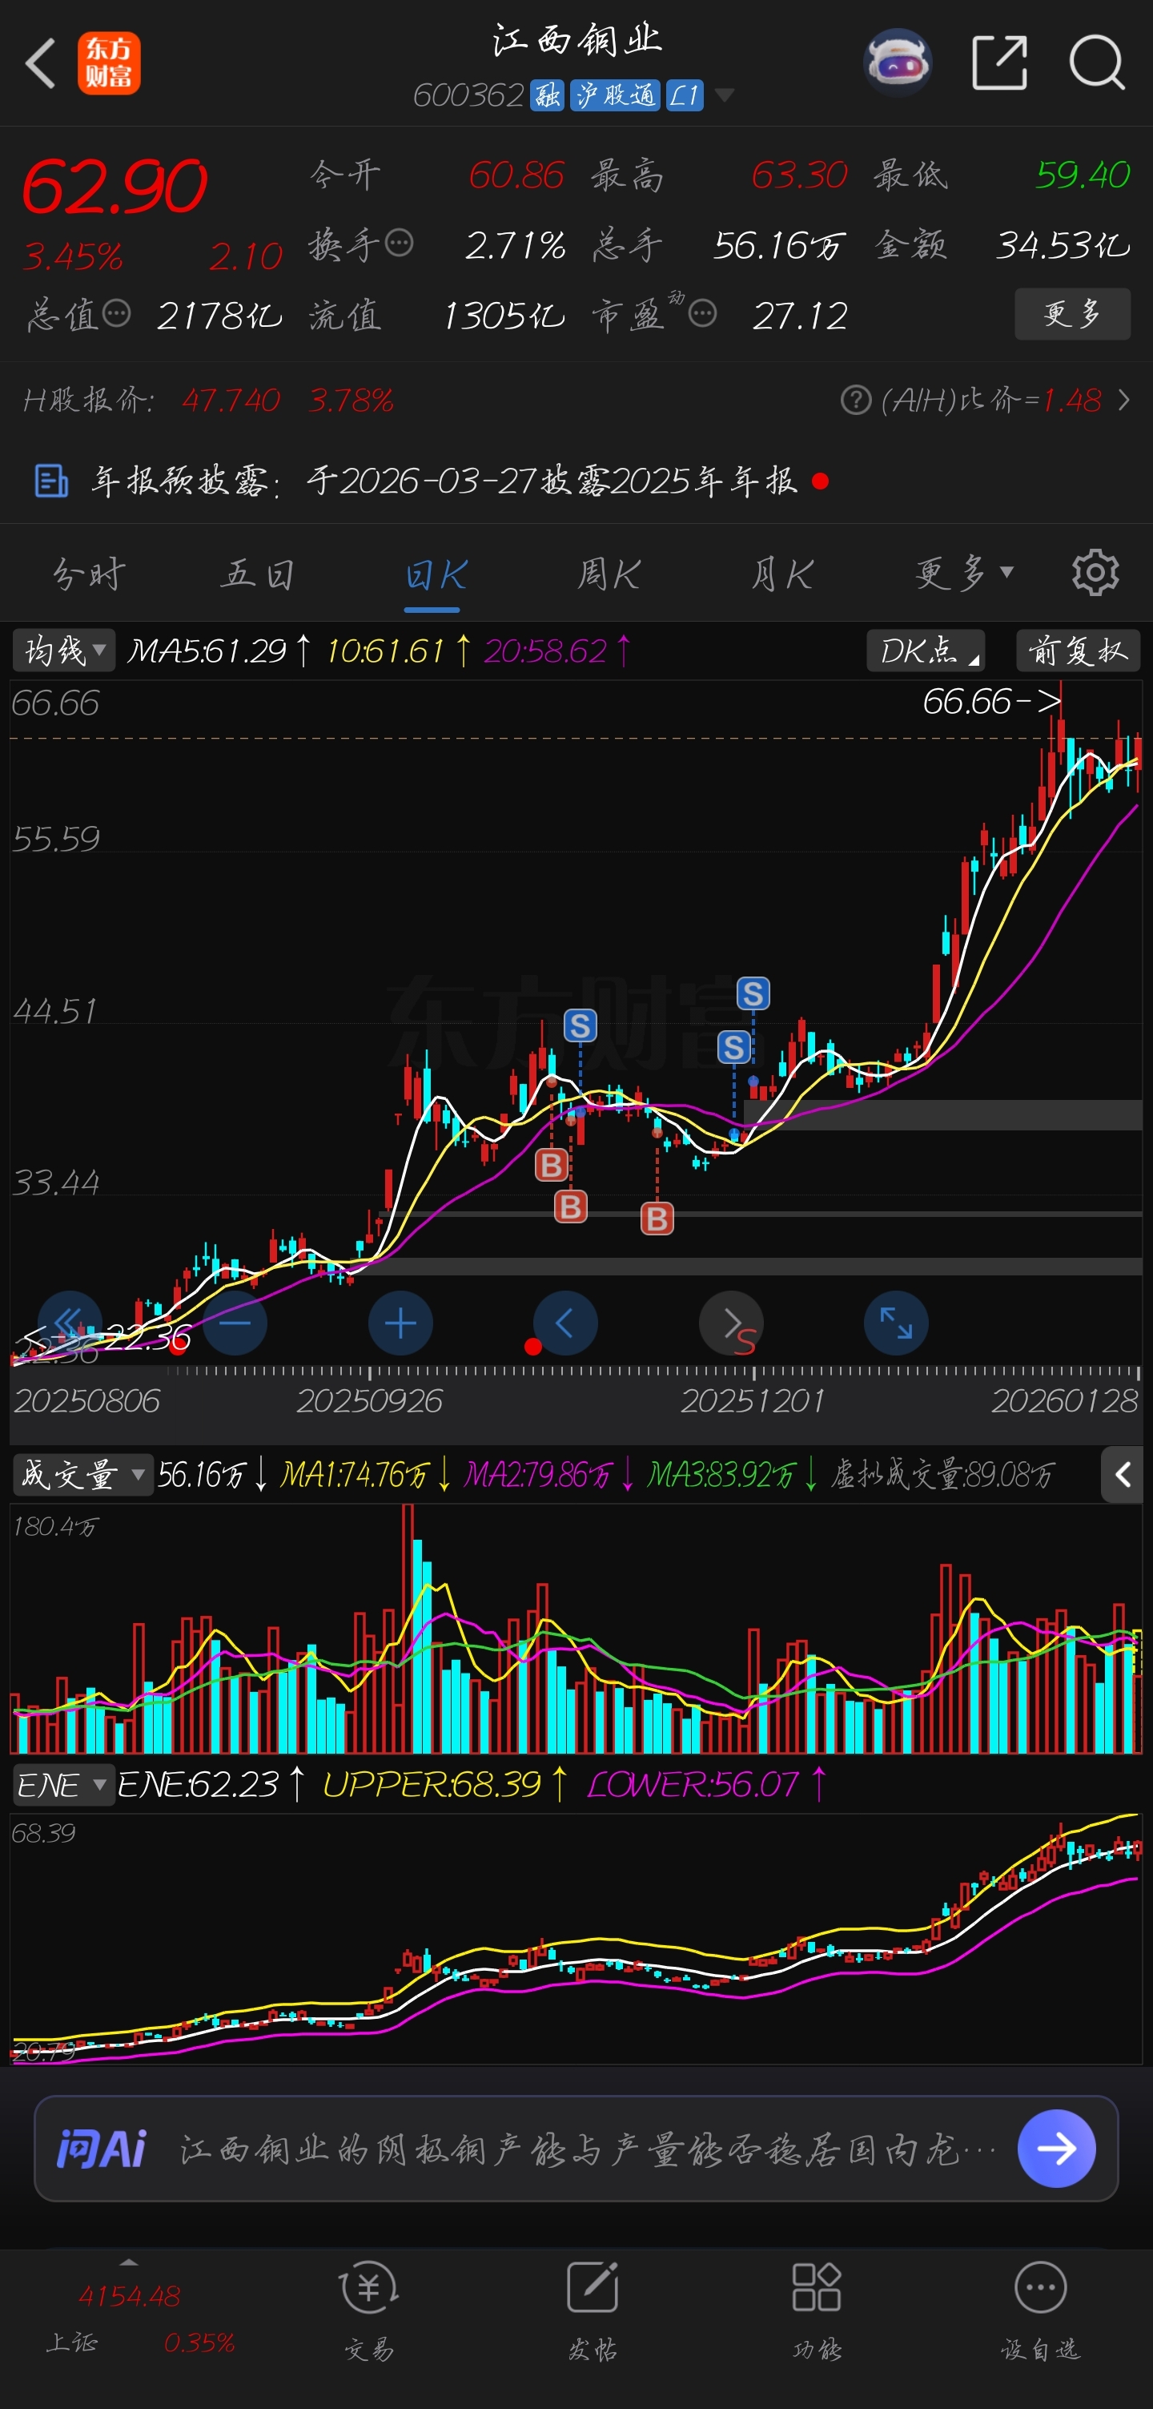This screenshot has width=1153, height=2409.
Task: Open the robot AI assistant avatar
Action: pyautogui.click(x=897, y=62)
